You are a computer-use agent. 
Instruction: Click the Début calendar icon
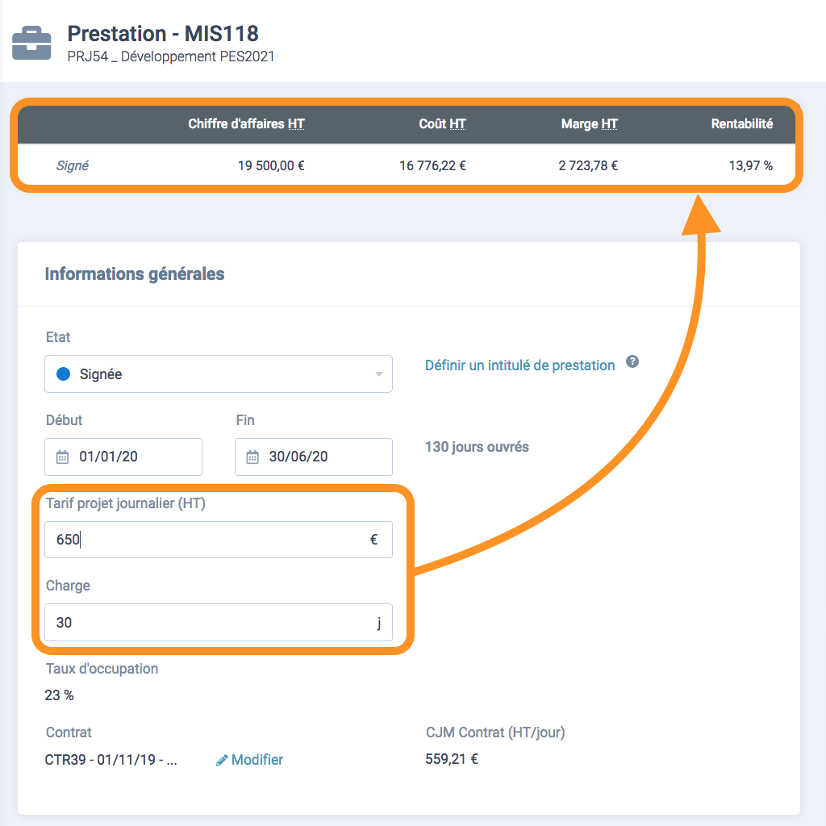coord(62,457)
